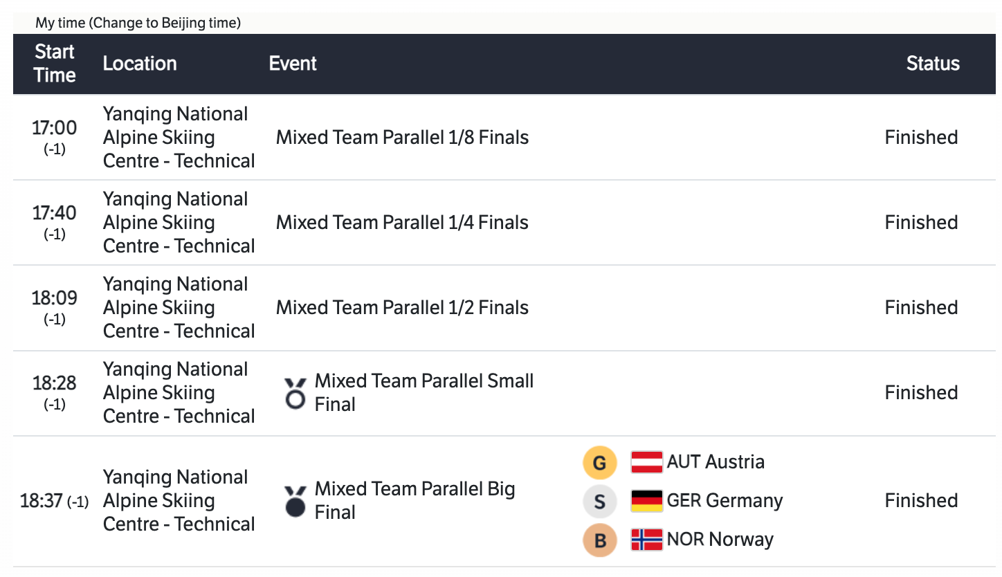Click Change to Beijing time link
1002x577 pixels.
(x=166, y=23)
